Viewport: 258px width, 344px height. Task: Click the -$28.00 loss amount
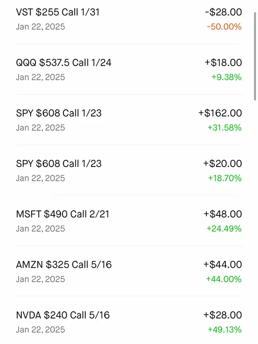223,12
